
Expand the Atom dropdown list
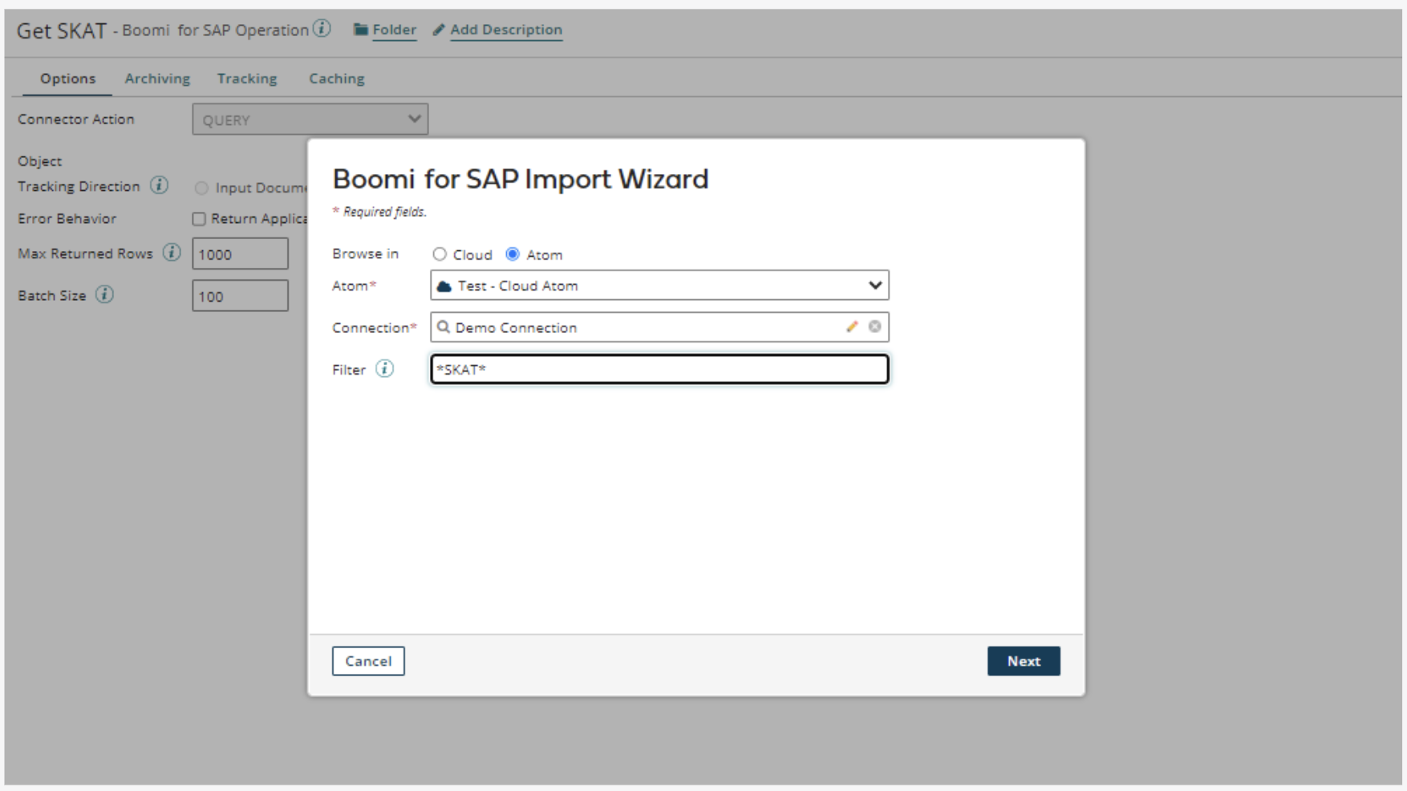(874, 286)
